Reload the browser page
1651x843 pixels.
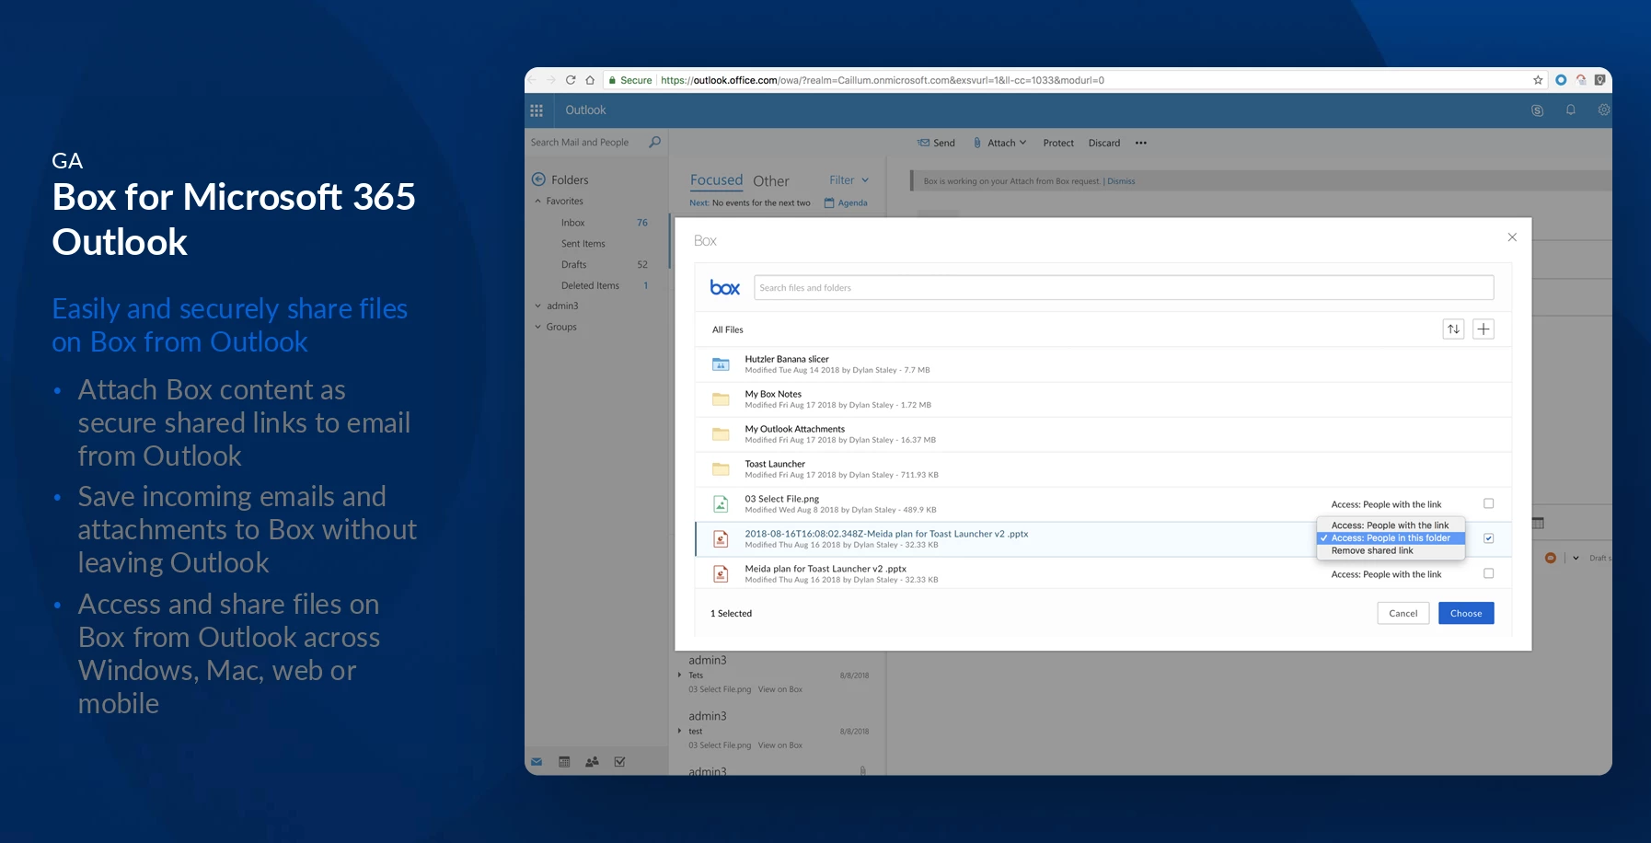(571, 80)
